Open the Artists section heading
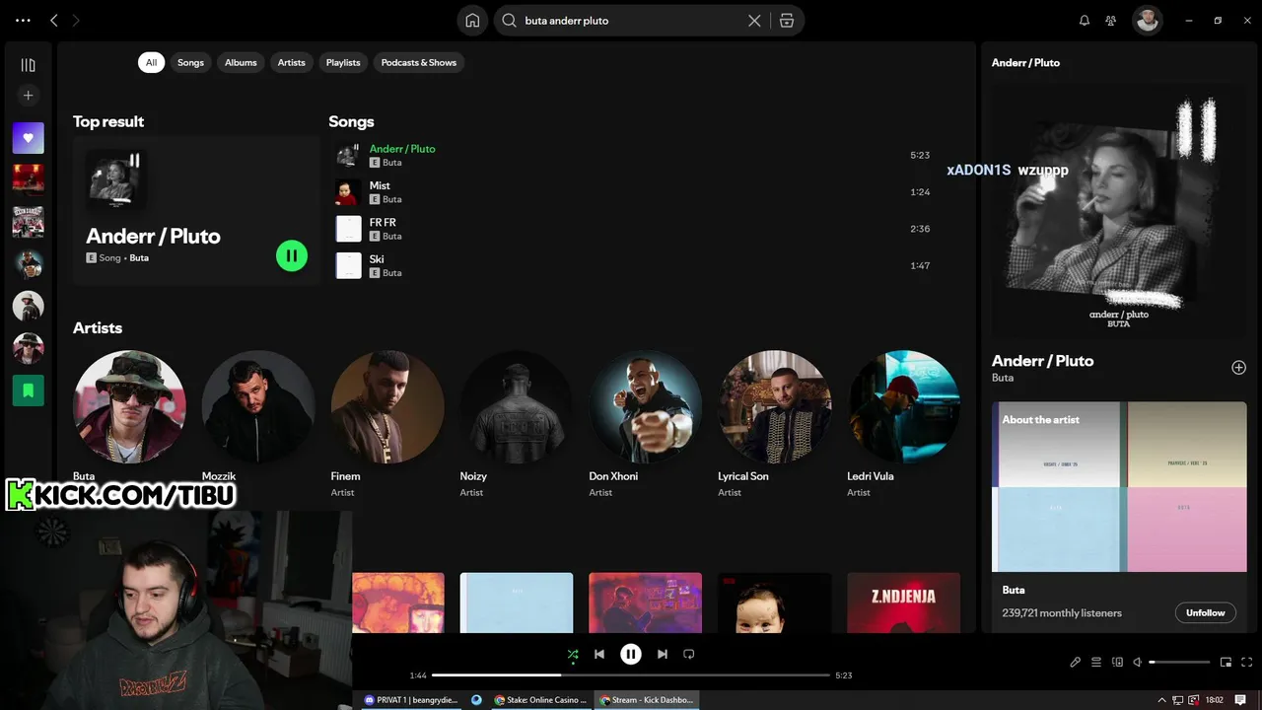Viewport: 1262px width, 710px height. pos(98,327)
